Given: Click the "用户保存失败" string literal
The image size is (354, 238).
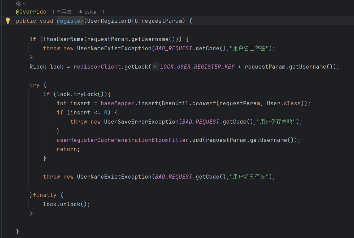Looking at the screenshot, I should click(x=276, y=122).
